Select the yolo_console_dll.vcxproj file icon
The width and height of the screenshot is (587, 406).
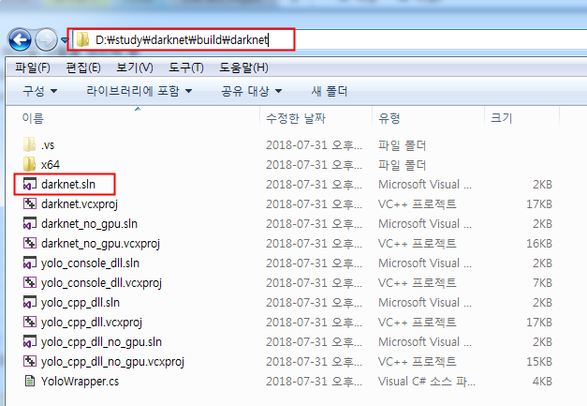[x=30, y=282]
